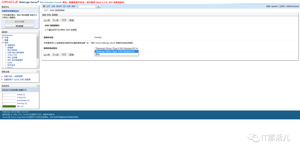Select jCOM in domain tree
Screen dimensions: 300x151
click(x=9, y=63)
